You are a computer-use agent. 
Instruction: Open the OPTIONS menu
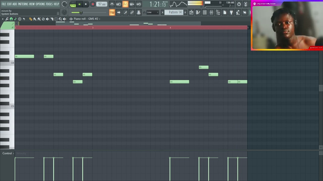(x=40, y=4)
